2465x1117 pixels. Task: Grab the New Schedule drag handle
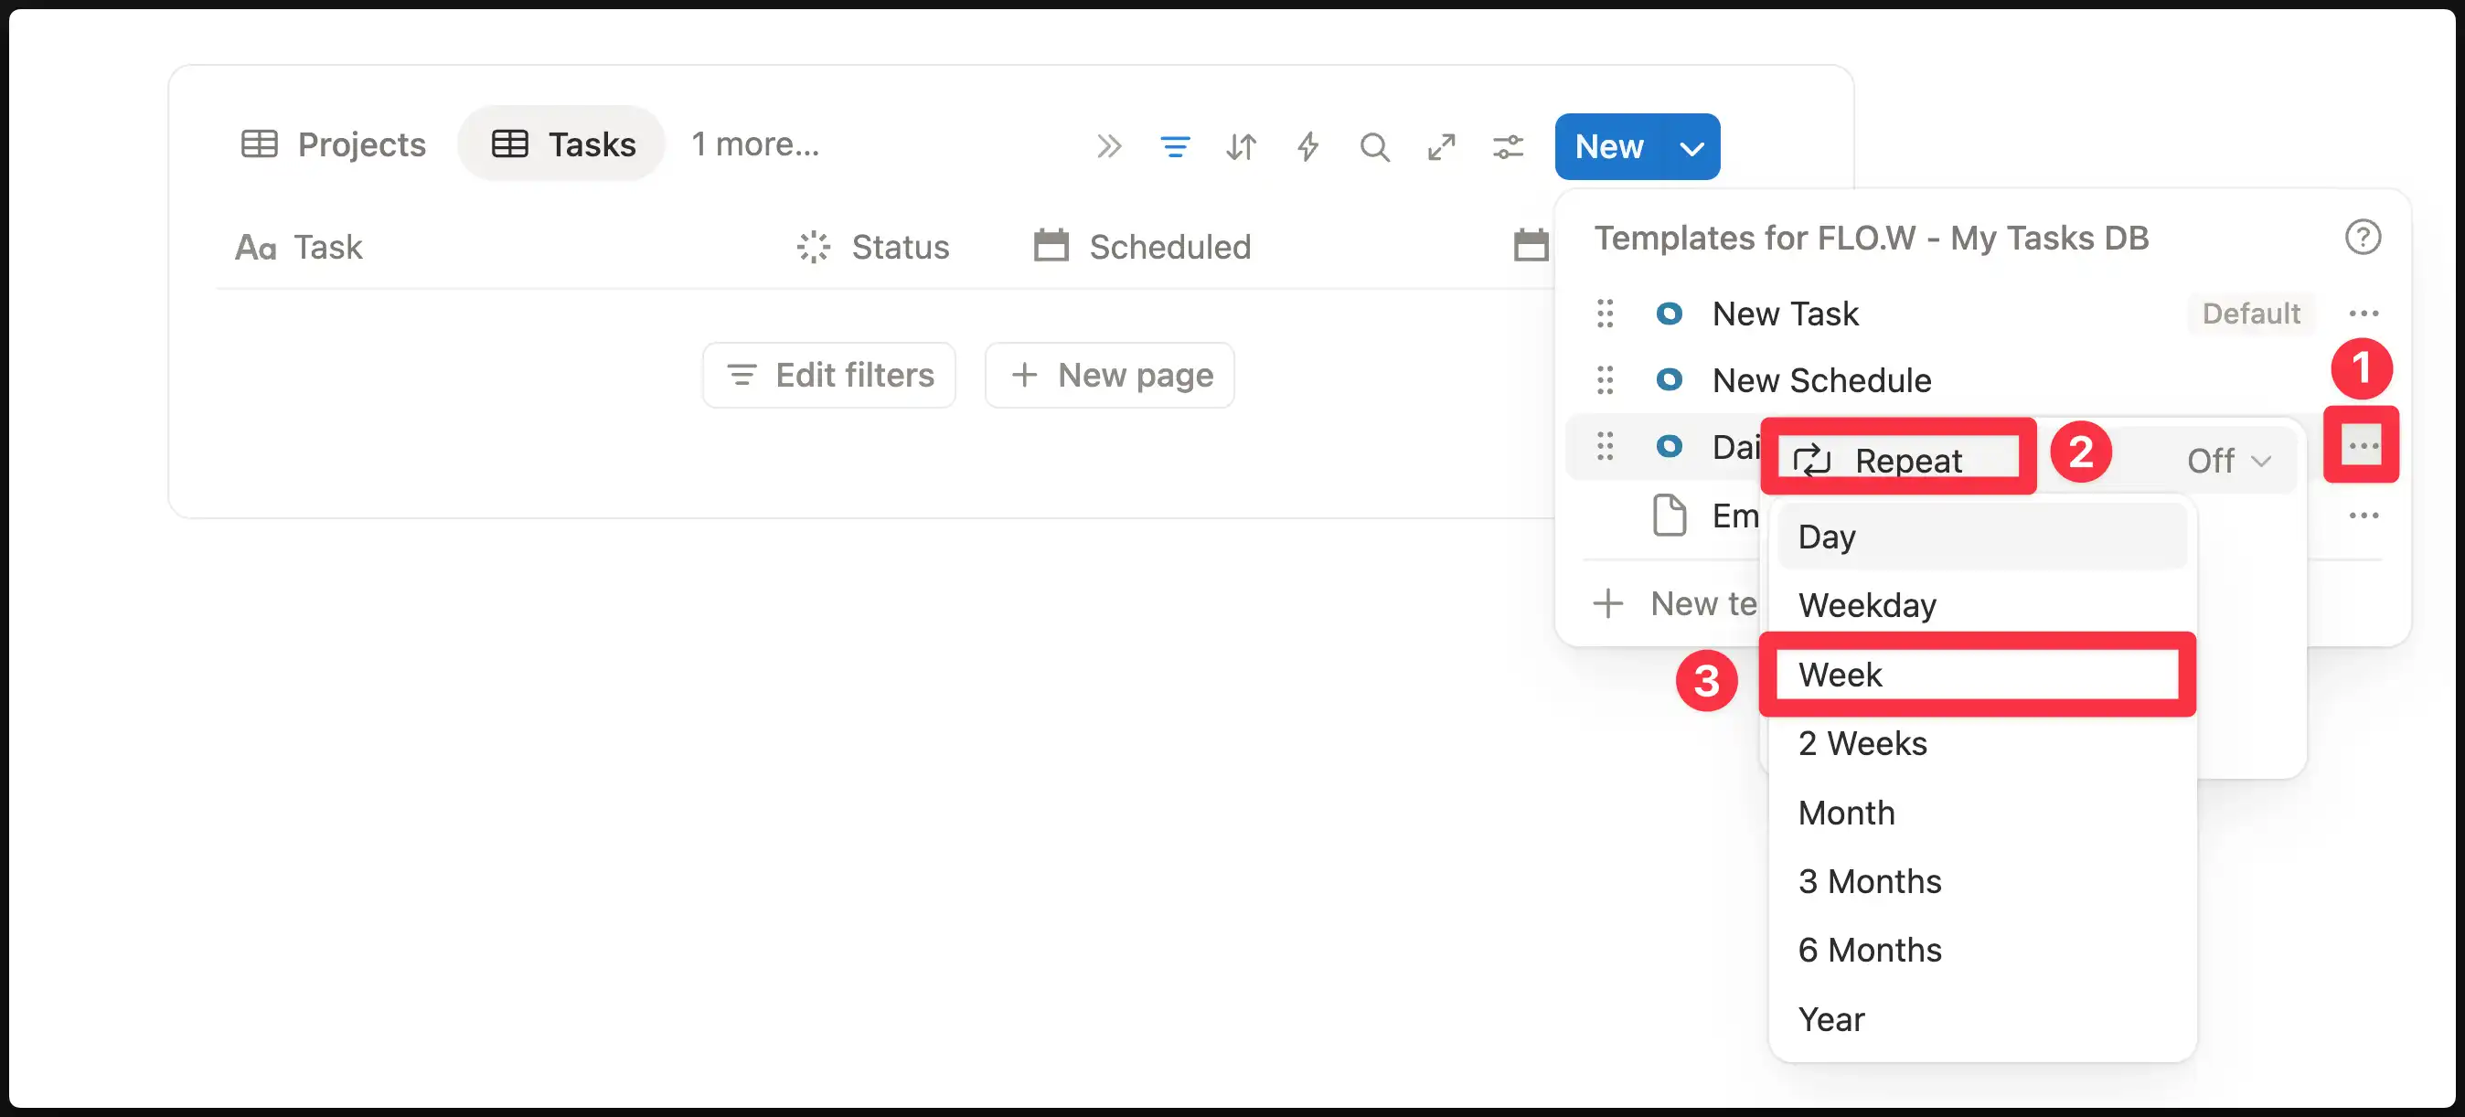pos(1605,380)
